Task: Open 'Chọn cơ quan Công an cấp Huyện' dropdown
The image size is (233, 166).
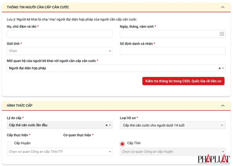Action: pos(173,152)
